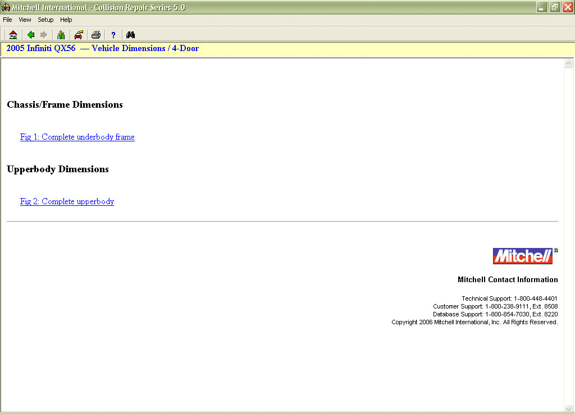Click the scrollbar up arrow

click(x=568, y=63)
